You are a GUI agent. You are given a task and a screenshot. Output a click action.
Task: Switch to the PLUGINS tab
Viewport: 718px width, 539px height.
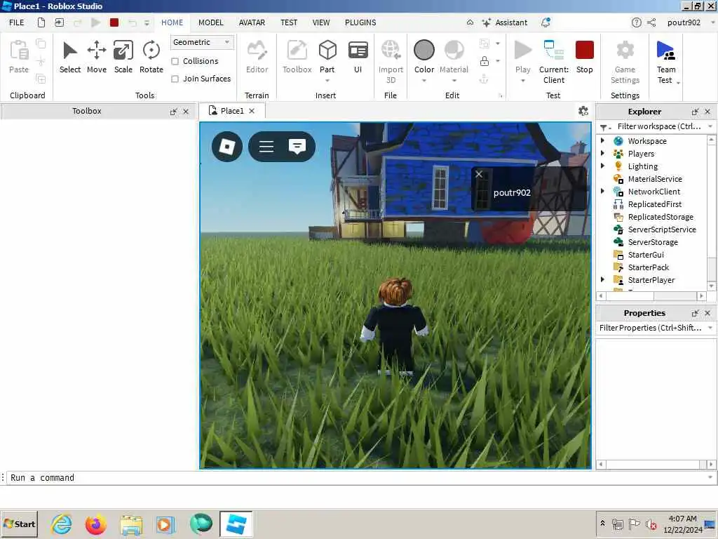[x=360, y=22]
